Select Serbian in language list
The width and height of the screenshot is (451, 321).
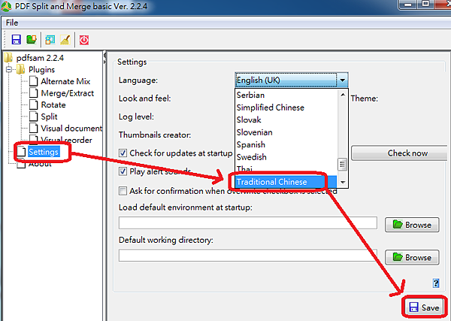[x=286, y=95]
